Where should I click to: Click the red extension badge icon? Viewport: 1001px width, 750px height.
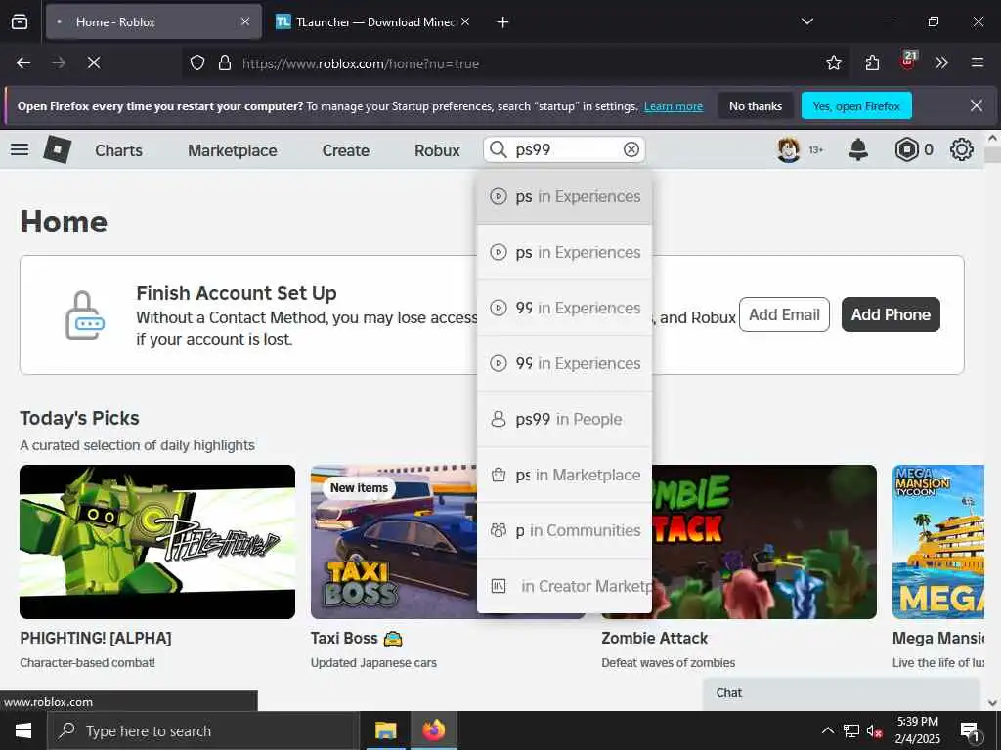908,62
